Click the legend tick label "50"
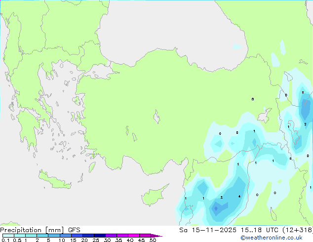The height and width of the screenshot is (242, 313). click(153, 240)
